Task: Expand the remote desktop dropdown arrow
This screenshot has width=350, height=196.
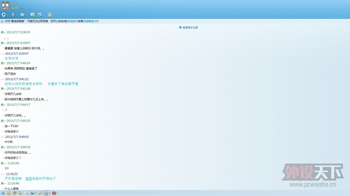Action: [44, 15]
